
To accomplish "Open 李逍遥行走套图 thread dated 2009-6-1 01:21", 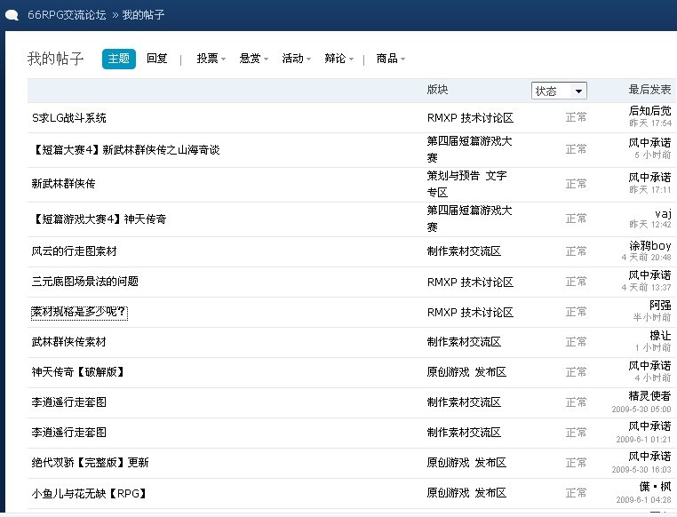I will tap(69, 433).
